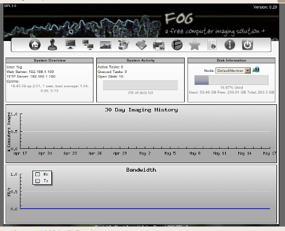Click the node refresh icon beside DefaultMember

pyautogui.click(x=256, y=70)
